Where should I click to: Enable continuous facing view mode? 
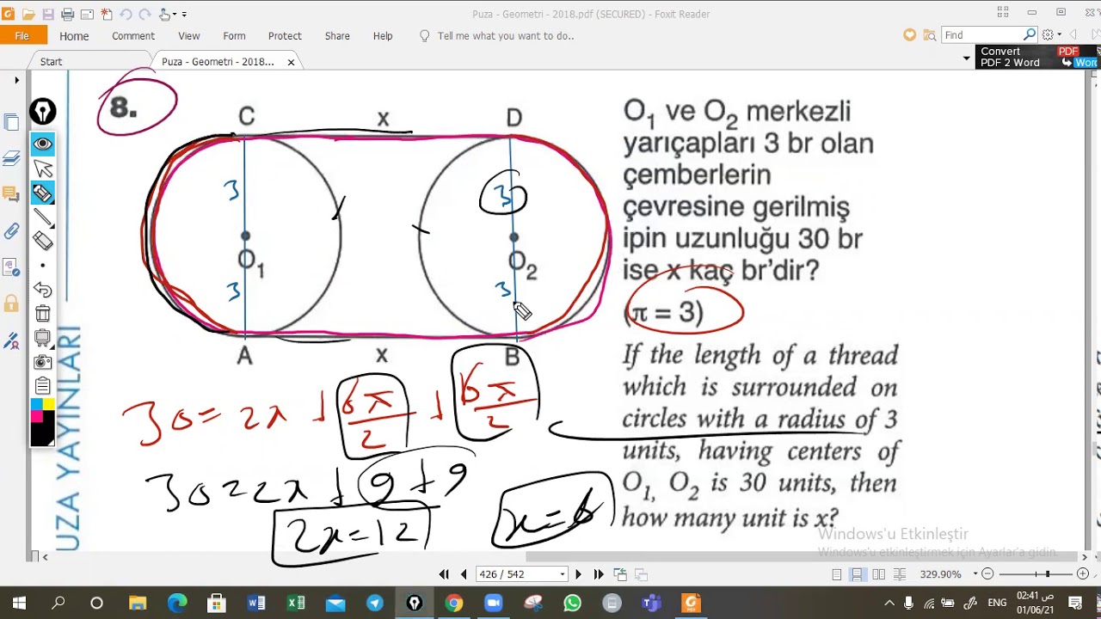[899, 574]
